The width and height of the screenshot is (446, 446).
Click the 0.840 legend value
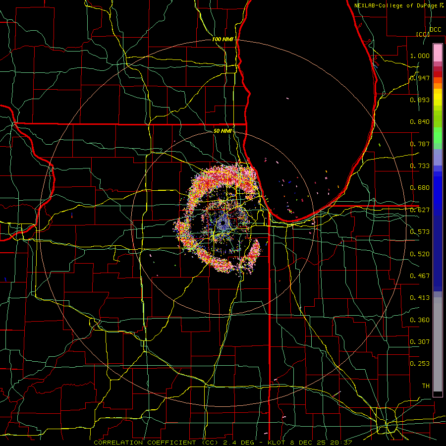420,122
